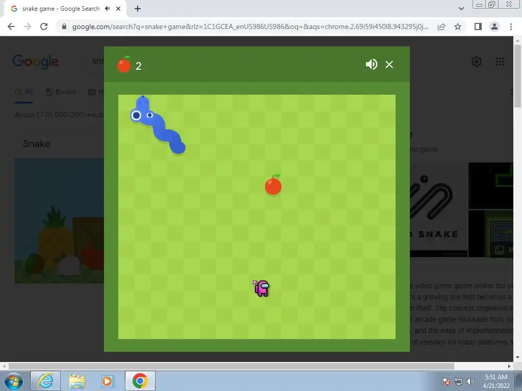This screenshot has width=522, height=391.
Task: Reload the current page
Action: (x=44, y=26)
